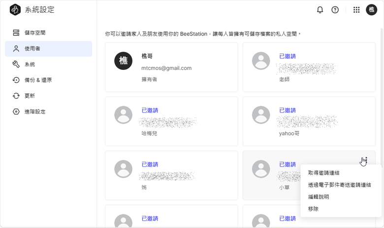
Task: Open 儲存空間 in the sidebar
Action: [x=48, y=33]
